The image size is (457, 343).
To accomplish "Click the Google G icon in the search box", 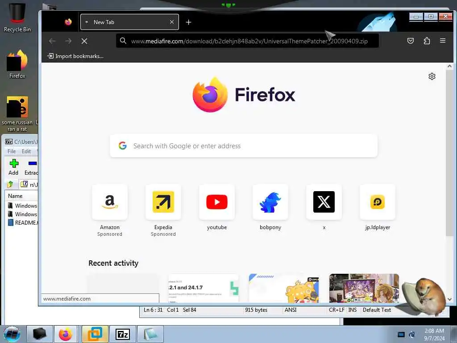I will (123, 146).
